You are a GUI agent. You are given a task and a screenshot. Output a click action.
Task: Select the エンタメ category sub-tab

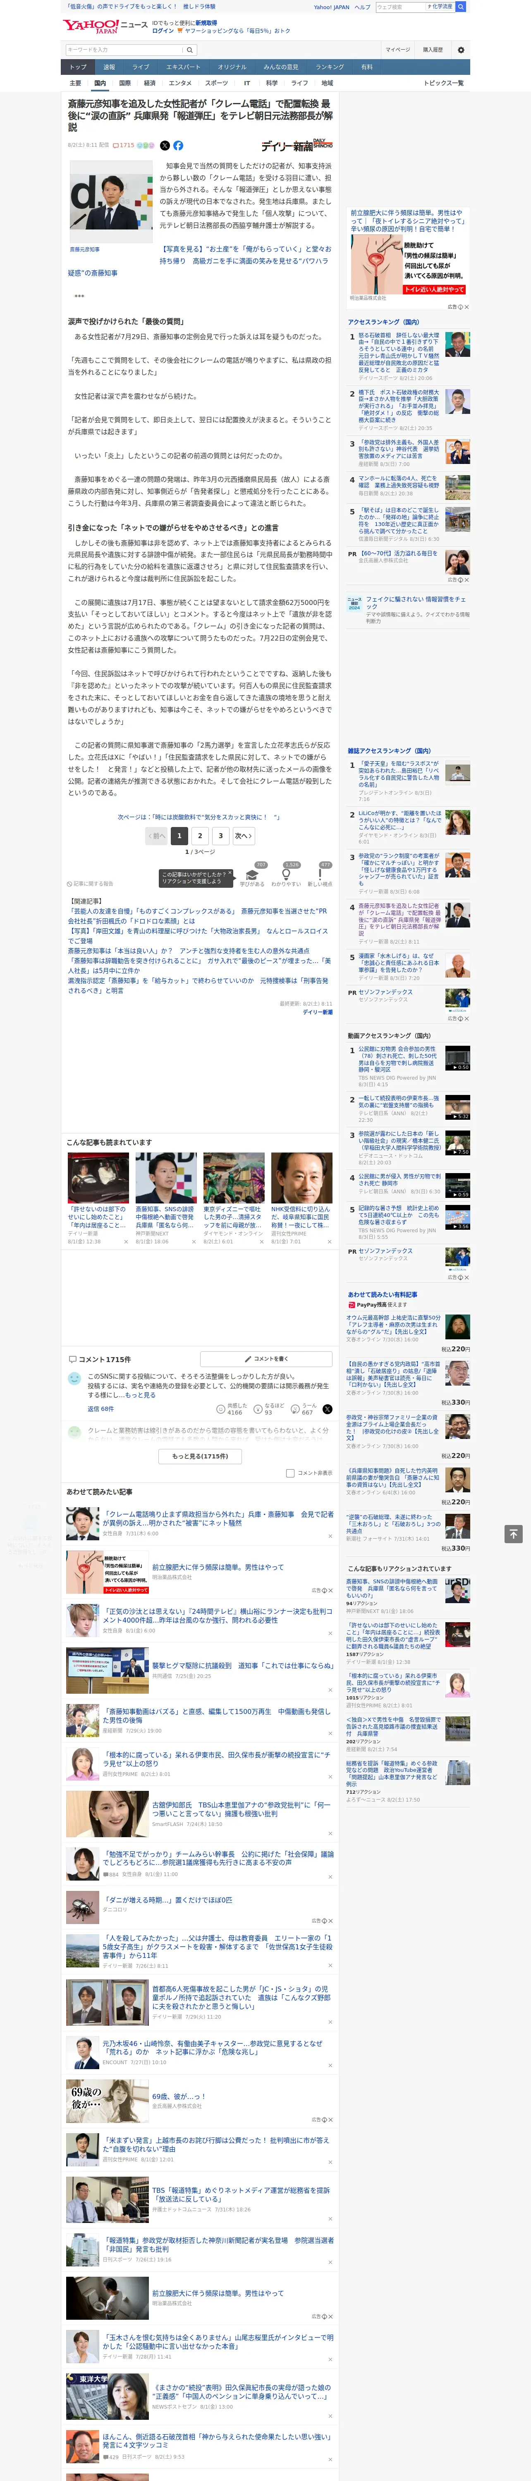click(x=180, y=83)
